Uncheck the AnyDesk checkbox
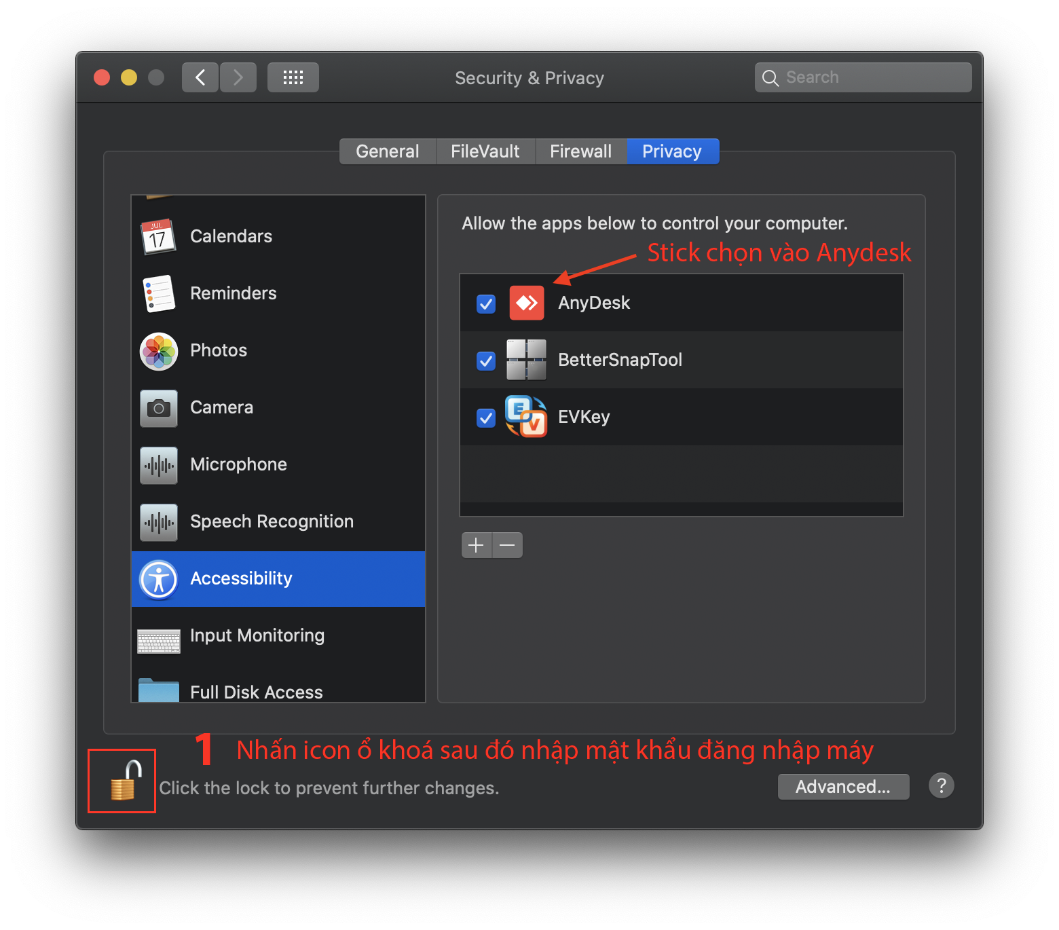1059x930 pixels. pos(486,303)
